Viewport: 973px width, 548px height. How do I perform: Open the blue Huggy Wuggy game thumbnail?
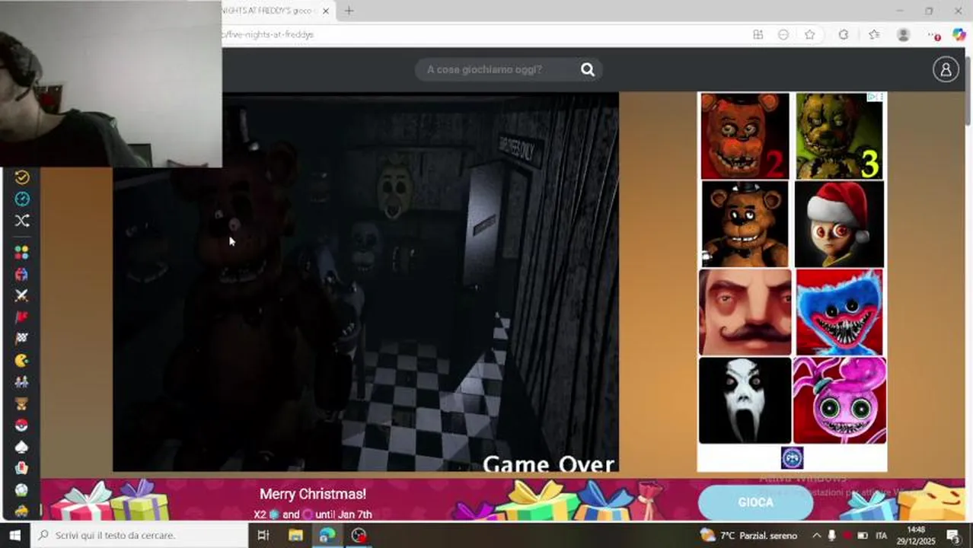(x=840, y=312)
